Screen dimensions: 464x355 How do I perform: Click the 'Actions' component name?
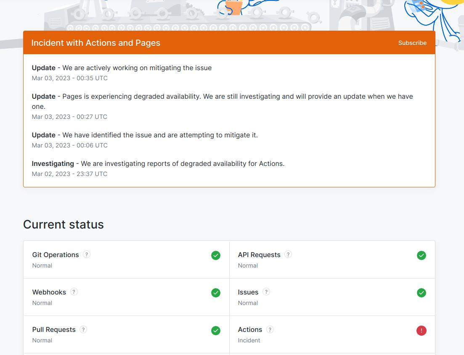(x=250, y=329)
